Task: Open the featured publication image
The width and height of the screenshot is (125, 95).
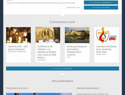Action: coord(39,94)
